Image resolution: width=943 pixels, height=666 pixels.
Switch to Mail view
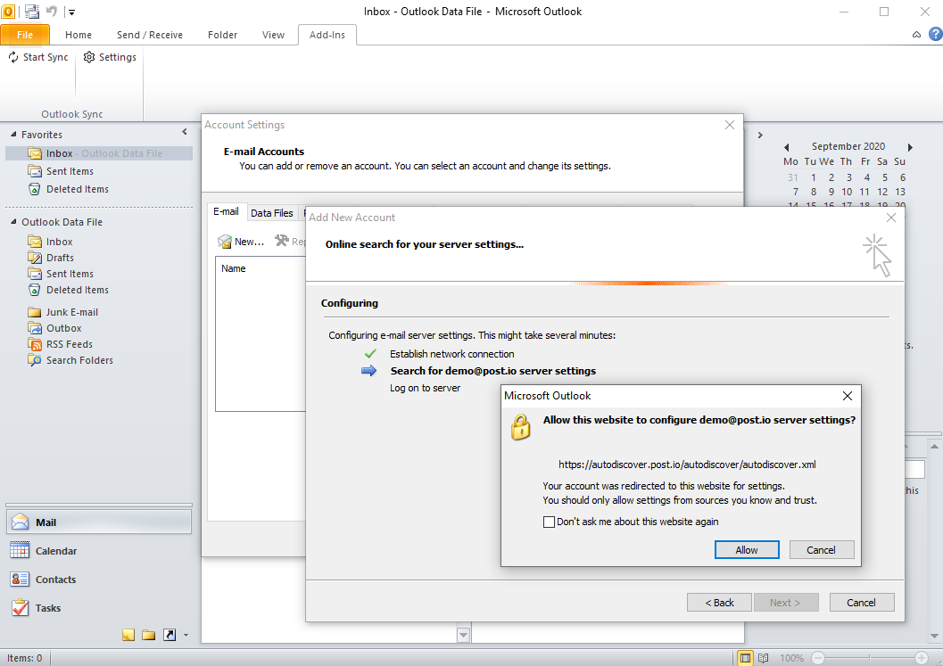(99, 522)
